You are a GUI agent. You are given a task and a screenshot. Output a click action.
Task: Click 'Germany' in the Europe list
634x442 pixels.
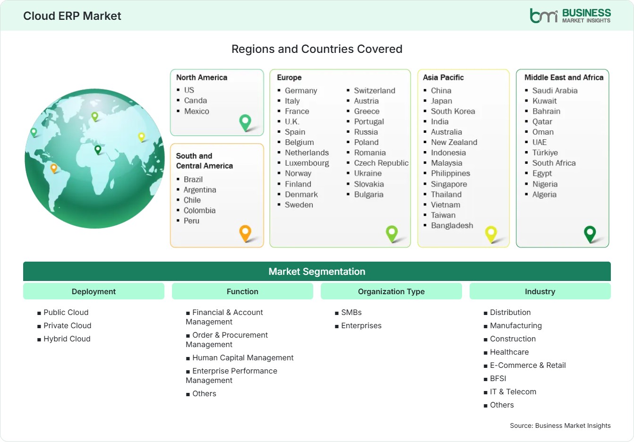pos(301,91)
